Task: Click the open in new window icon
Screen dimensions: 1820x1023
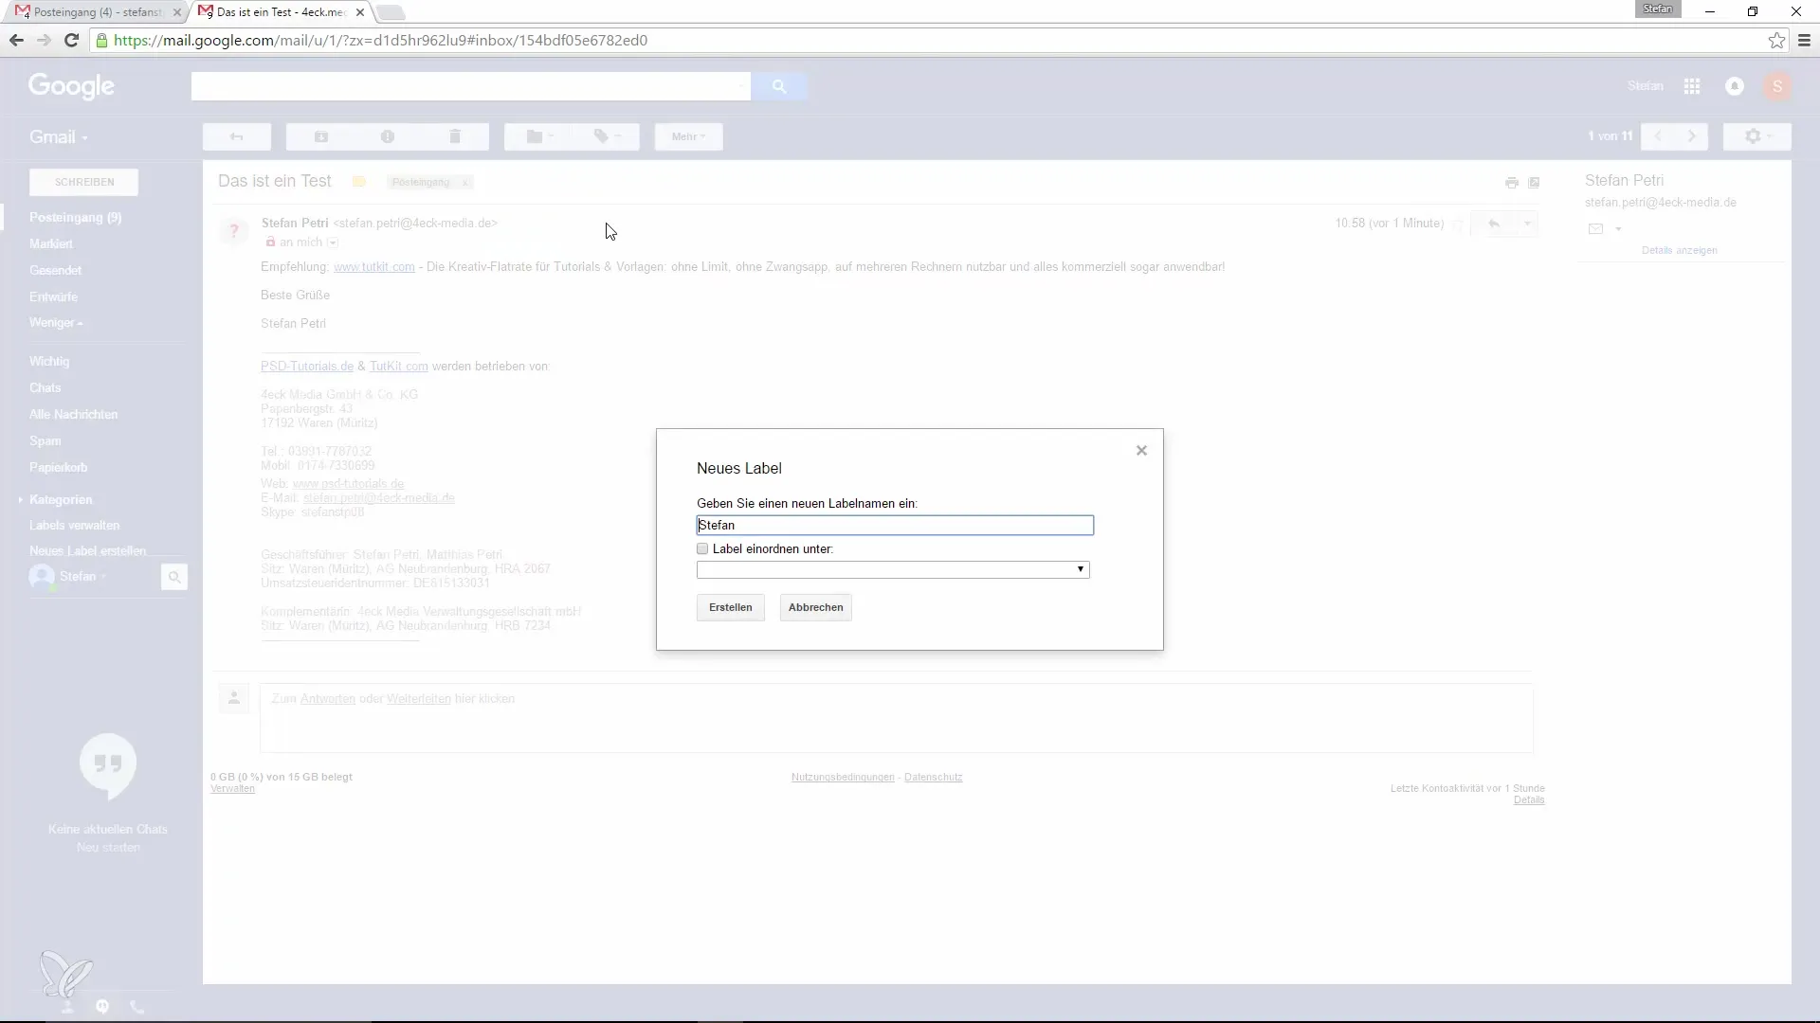Action: click(1534, 182)
